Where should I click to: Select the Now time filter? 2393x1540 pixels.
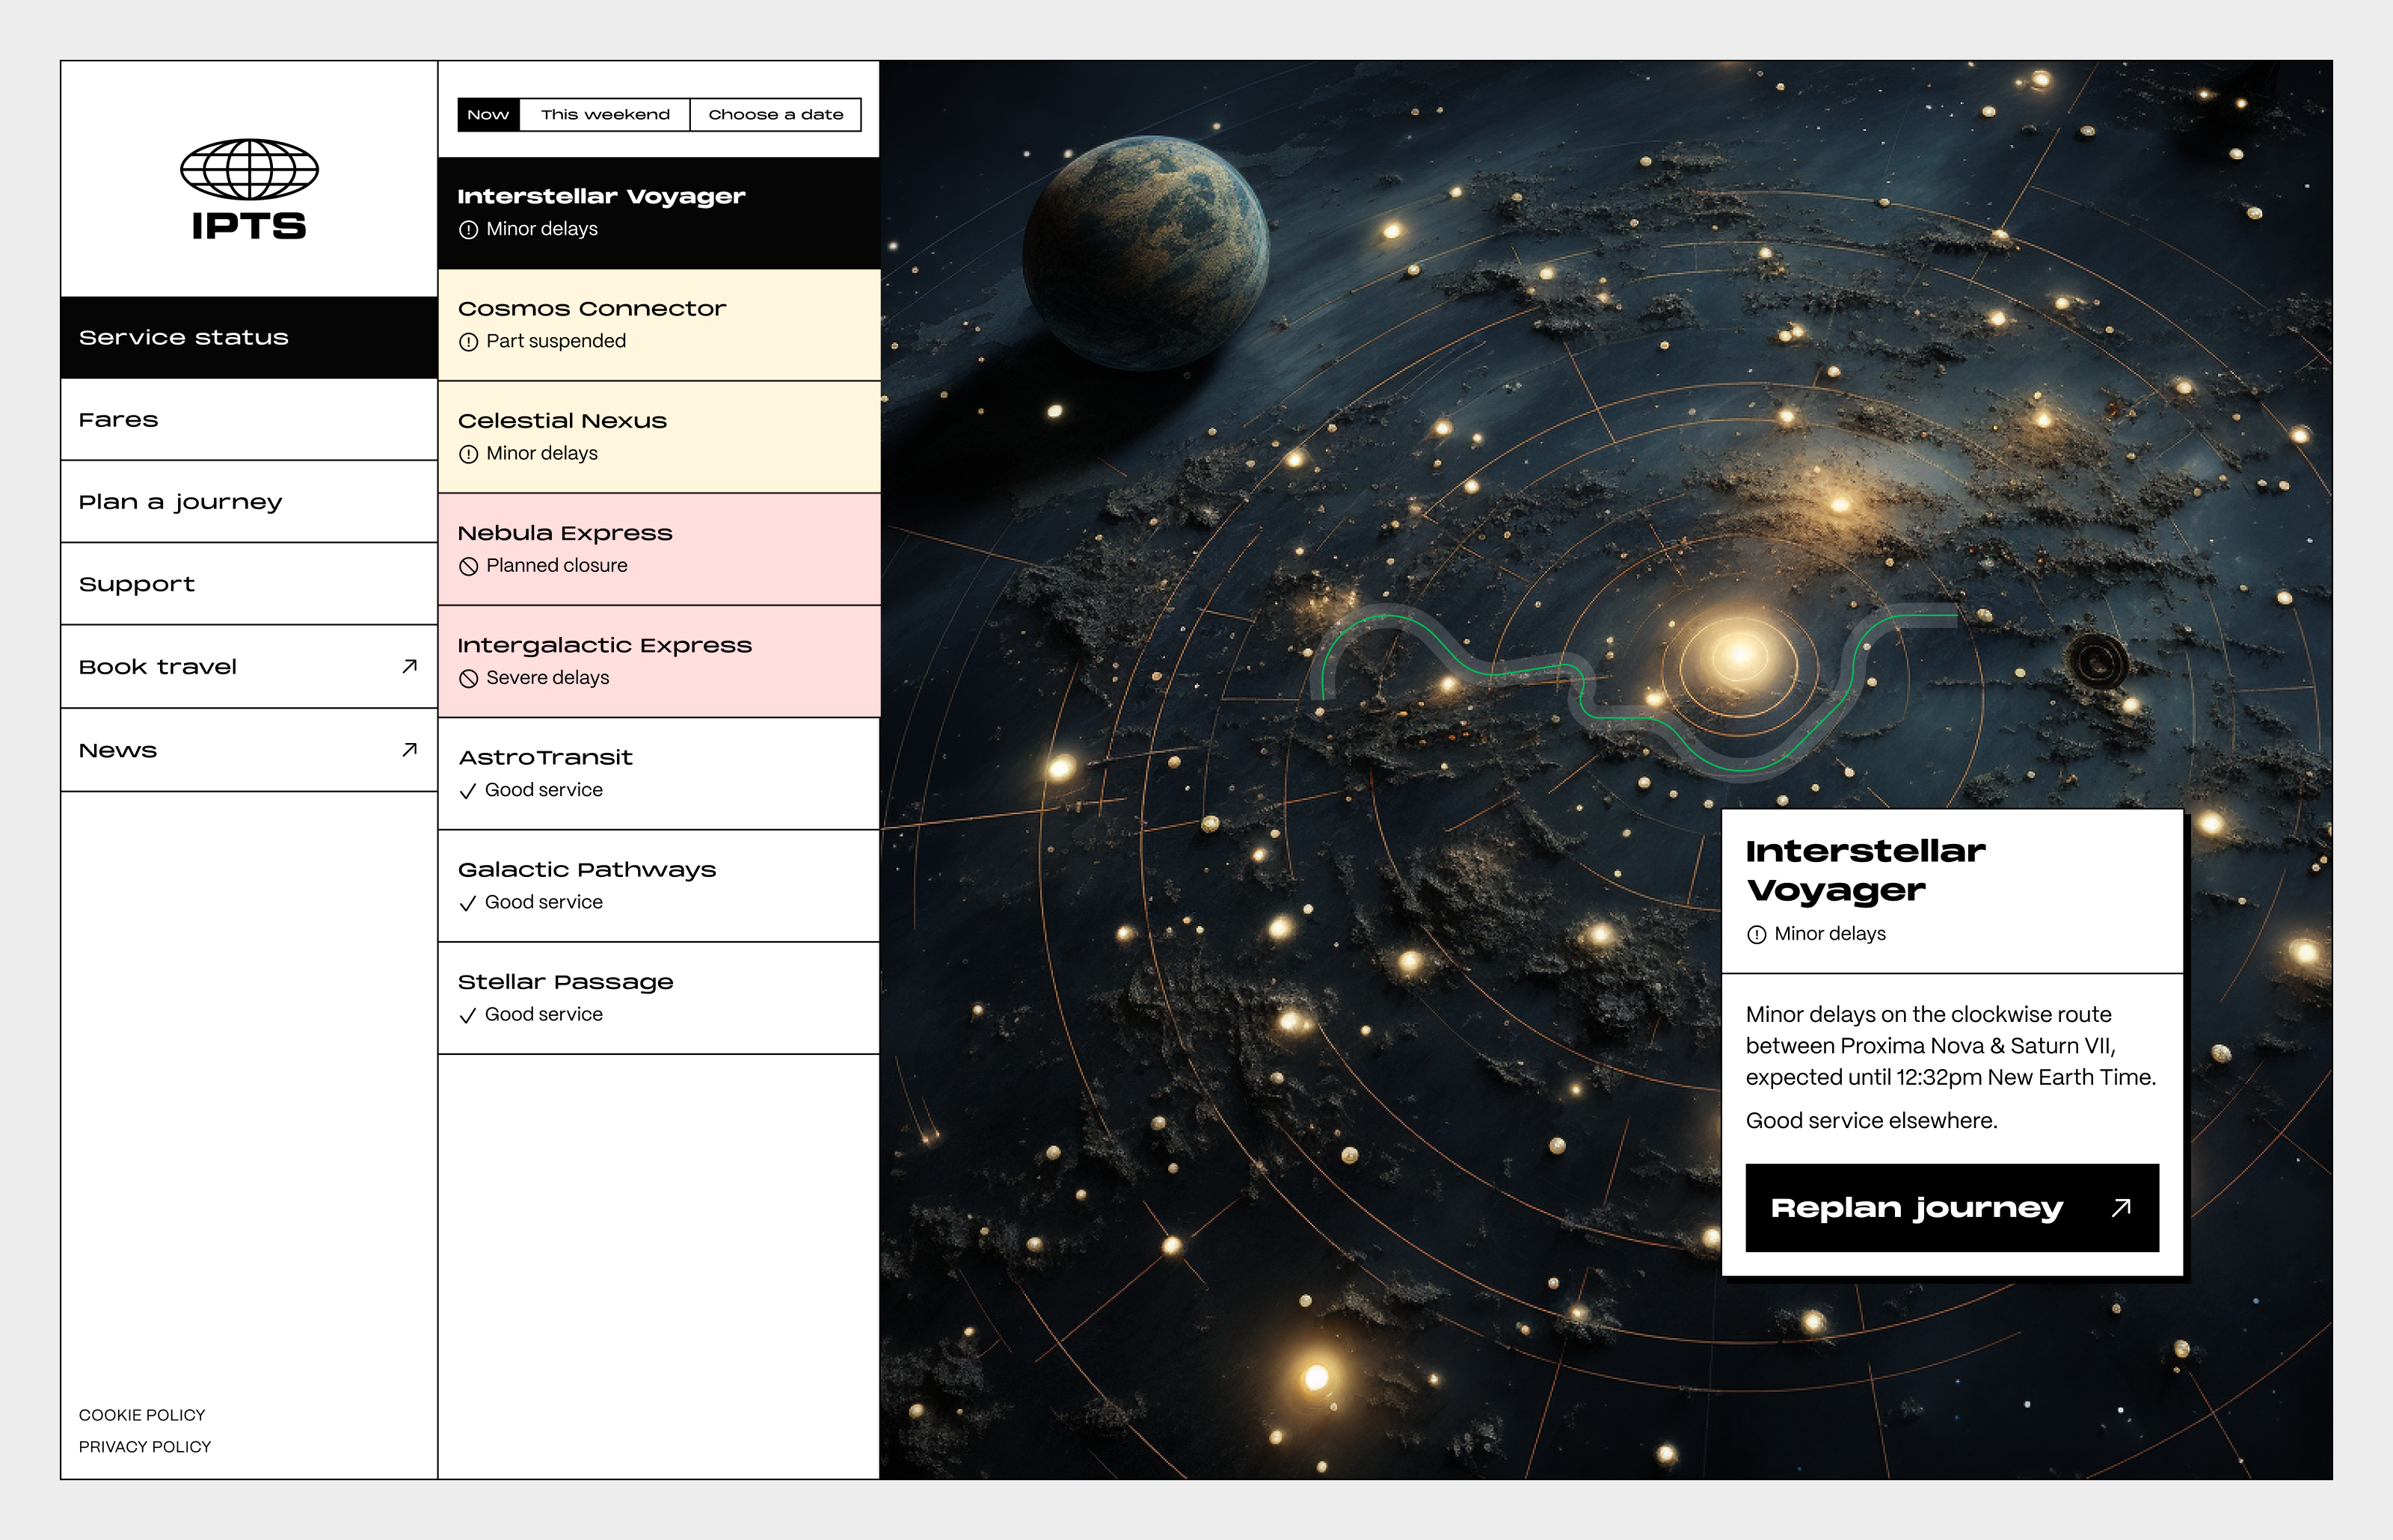[x=488, y=115]
